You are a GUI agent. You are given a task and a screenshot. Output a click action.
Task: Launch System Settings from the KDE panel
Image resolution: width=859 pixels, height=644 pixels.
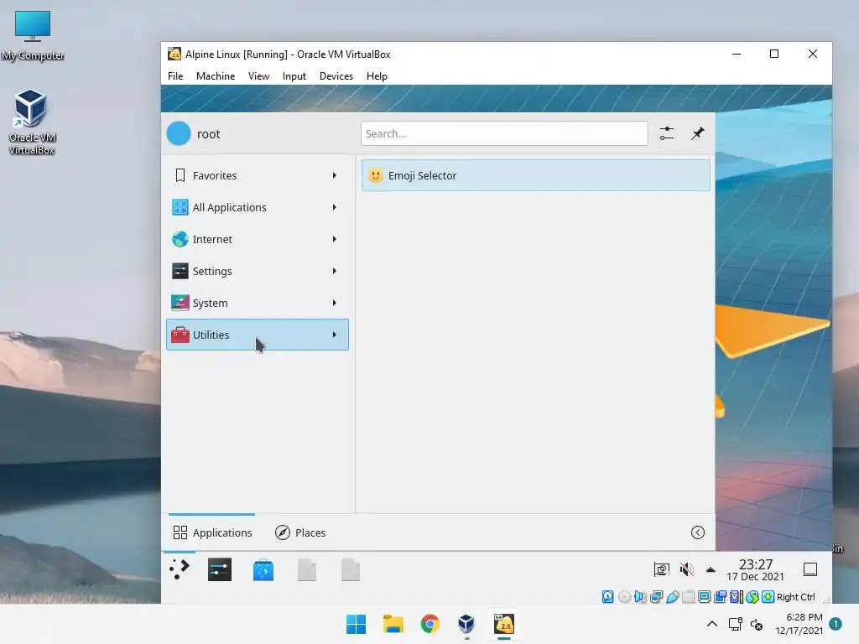click(220, 569)
